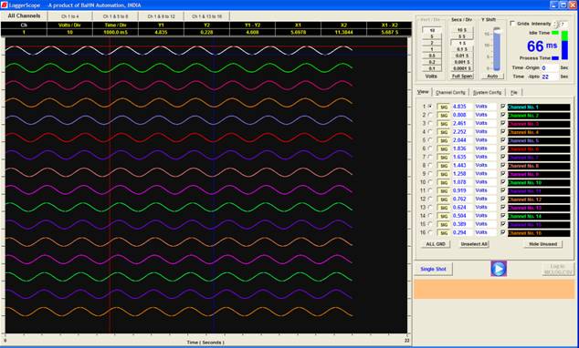The height and width of the screenshot is (348, 579).
Task: Uncheck the Channel No. 9 visibility checkbox
Action: pos(502,173)
